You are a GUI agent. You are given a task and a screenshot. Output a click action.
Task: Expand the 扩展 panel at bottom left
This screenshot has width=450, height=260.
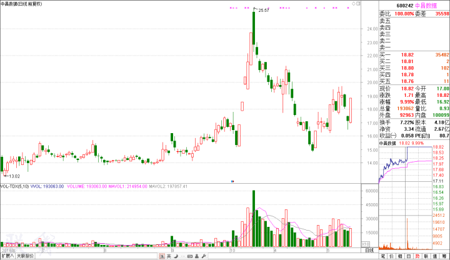click(x=7, y=256)
